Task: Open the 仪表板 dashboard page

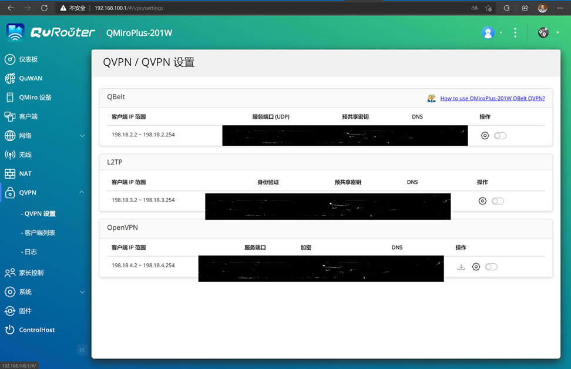Action: 28,59
